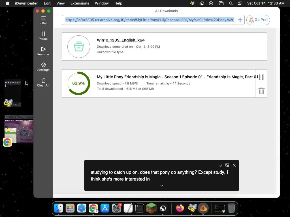
Task: Click the Go Pro! rocket button
Action: 258,20
